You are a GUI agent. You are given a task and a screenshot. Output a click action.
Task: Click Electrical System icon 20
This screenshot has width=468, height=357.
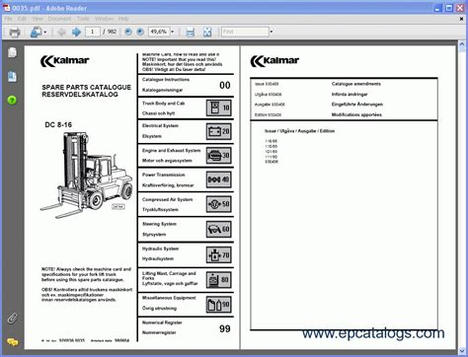pyautogui.click(x=219, y=131)
